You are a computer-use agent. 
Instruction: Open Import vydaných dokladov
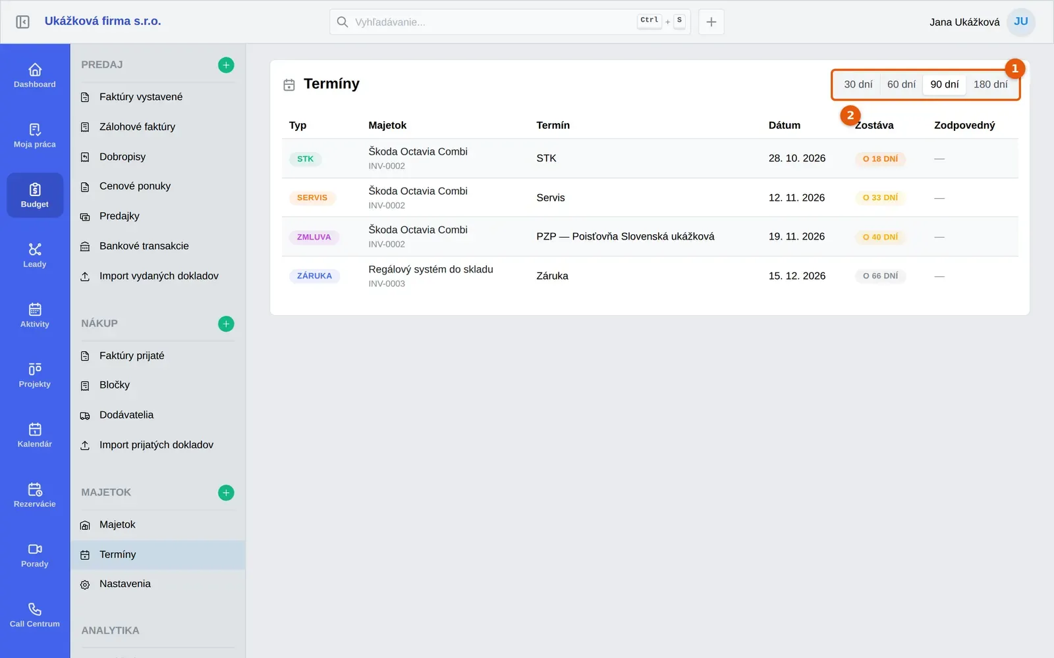click(158, 276)
